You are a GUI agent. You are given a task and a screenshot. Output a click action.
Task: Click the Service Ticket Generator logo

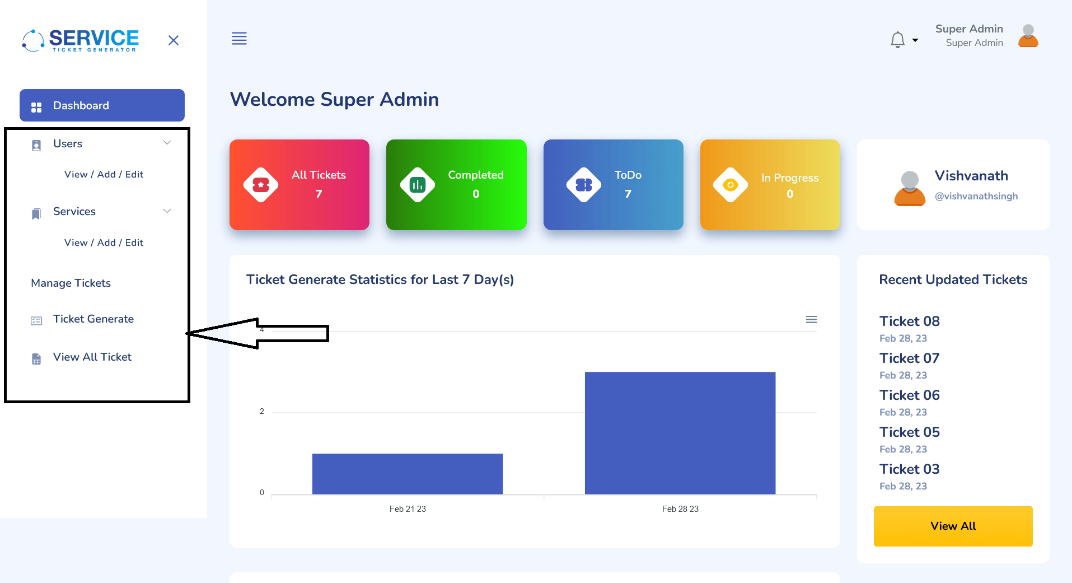[81, 40]
